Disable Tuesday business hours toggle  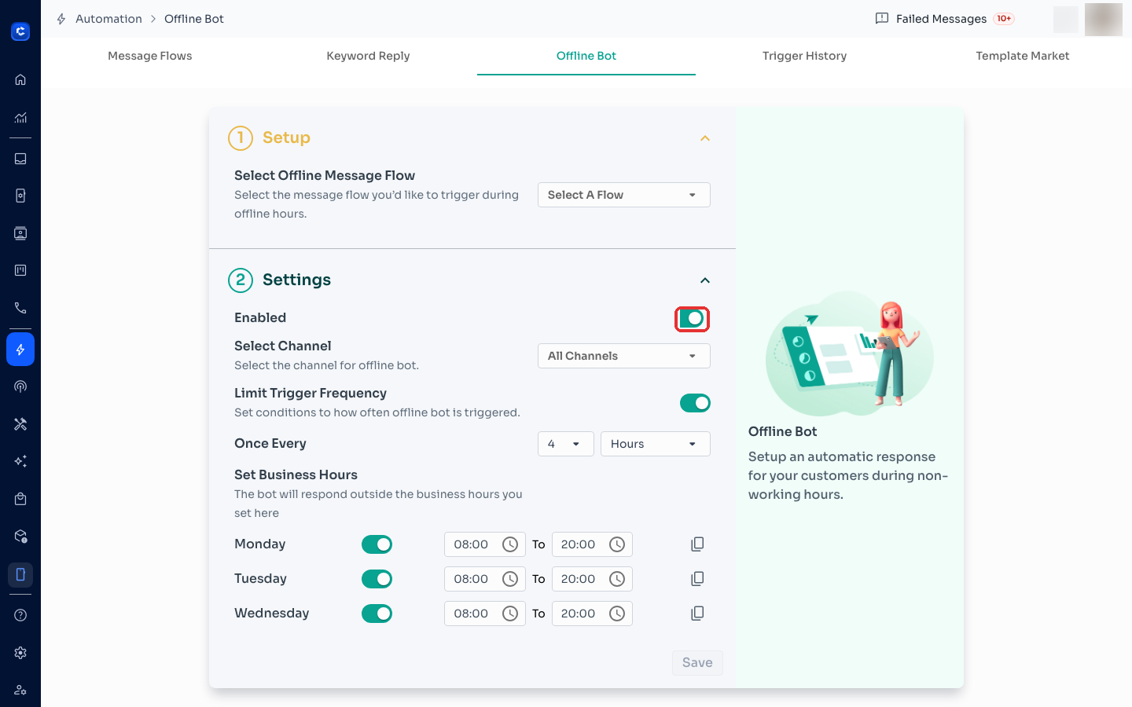coord(377,579)
